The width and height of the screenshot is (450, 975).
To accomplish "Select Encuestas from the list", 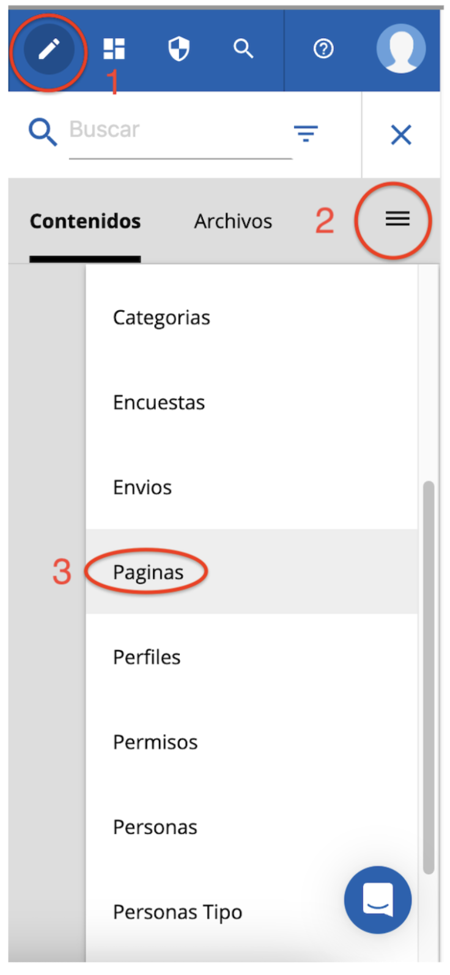I will pos(159,402).
